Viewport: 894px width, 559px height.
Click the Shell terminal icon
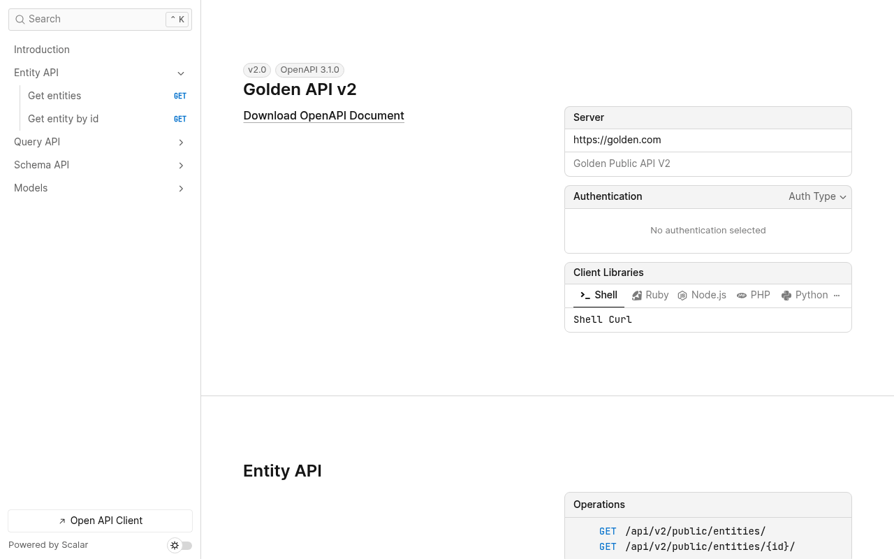pos(585,295)
